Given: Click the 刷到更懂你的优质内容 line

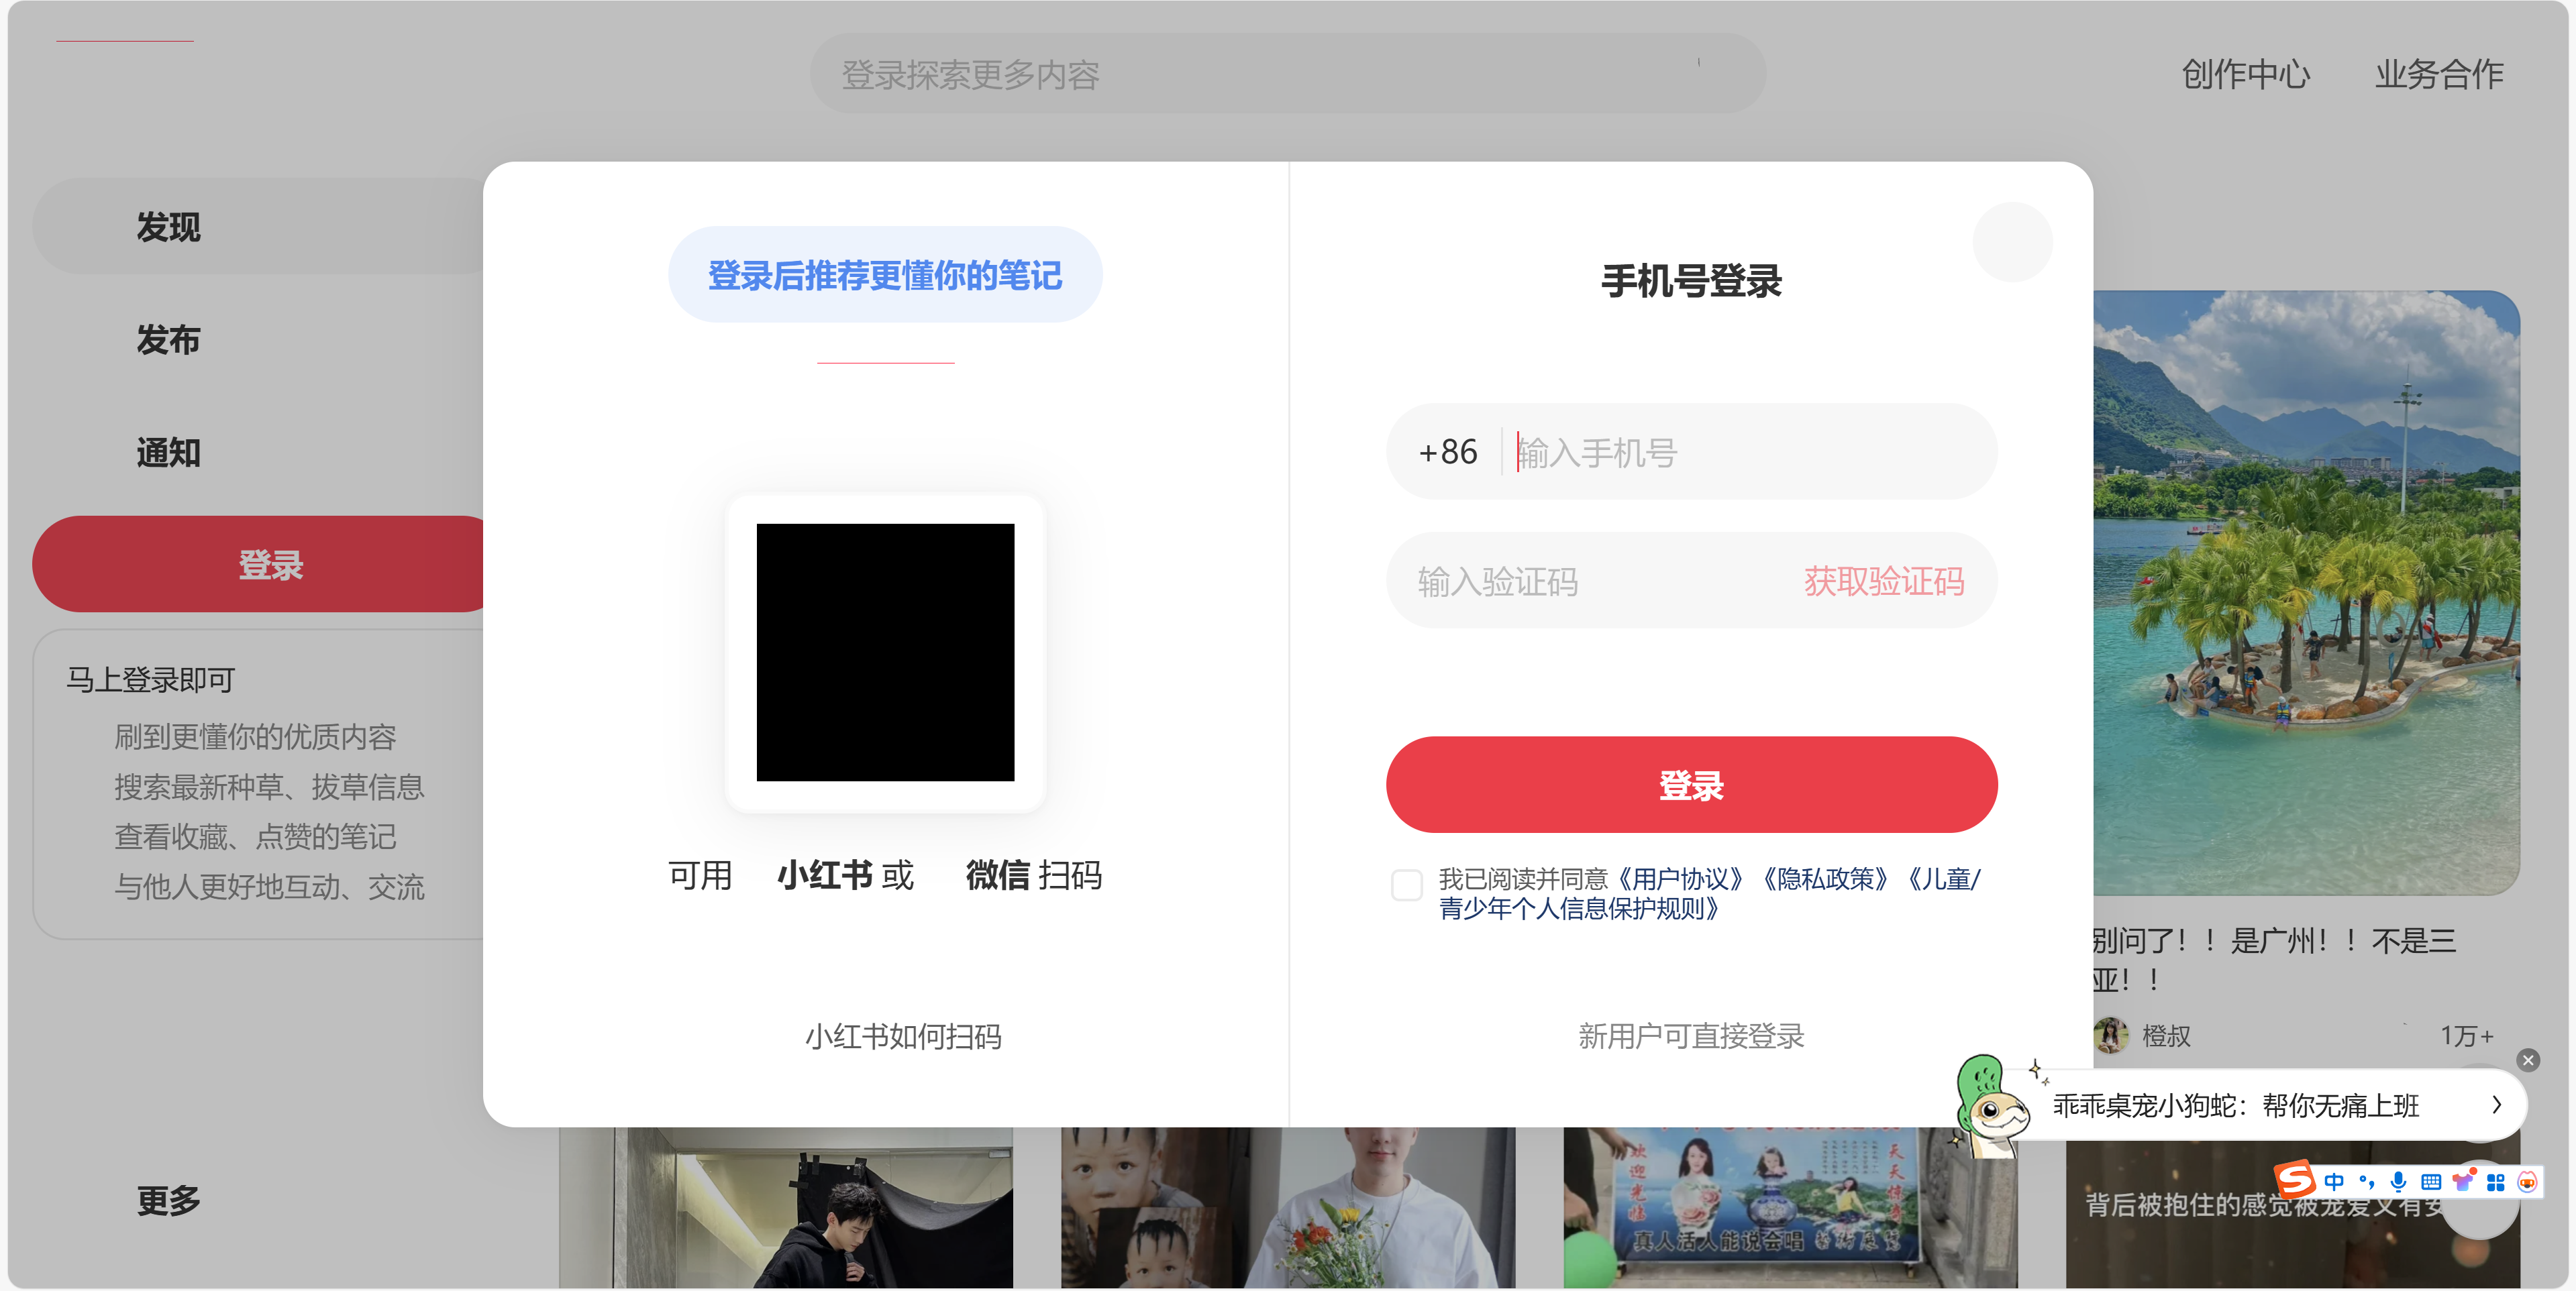Looking at the screenshot, I should tap(255, 736).
